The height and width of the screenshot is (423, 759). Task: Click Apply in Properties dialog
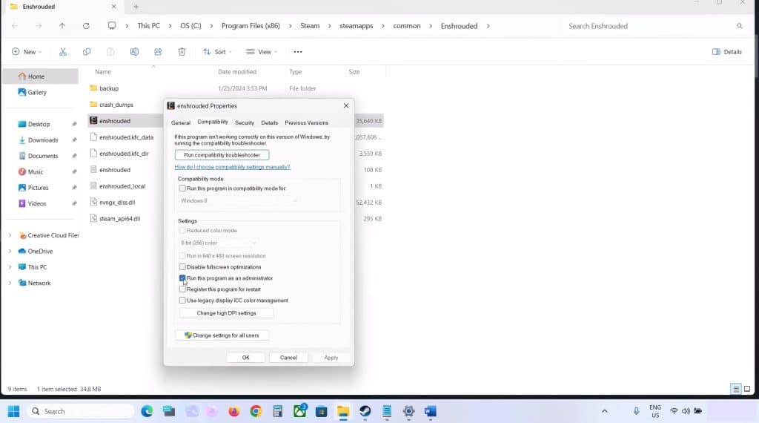331,358
